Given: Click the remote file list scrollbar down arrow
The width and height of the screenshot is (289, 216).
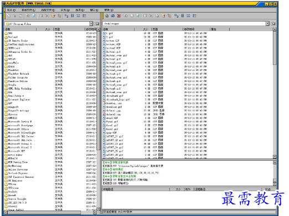Looking at the screenshot, I should (x=275, y=157).
